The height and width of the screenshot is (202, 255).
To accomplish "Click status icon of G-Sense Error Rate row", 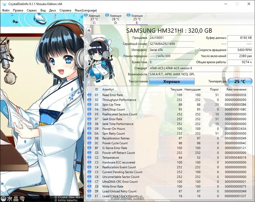I will pos(89,148).
